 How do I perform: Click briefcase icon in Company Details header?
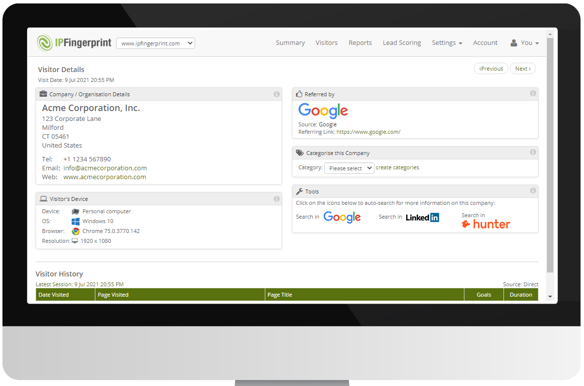click(43, 94)
